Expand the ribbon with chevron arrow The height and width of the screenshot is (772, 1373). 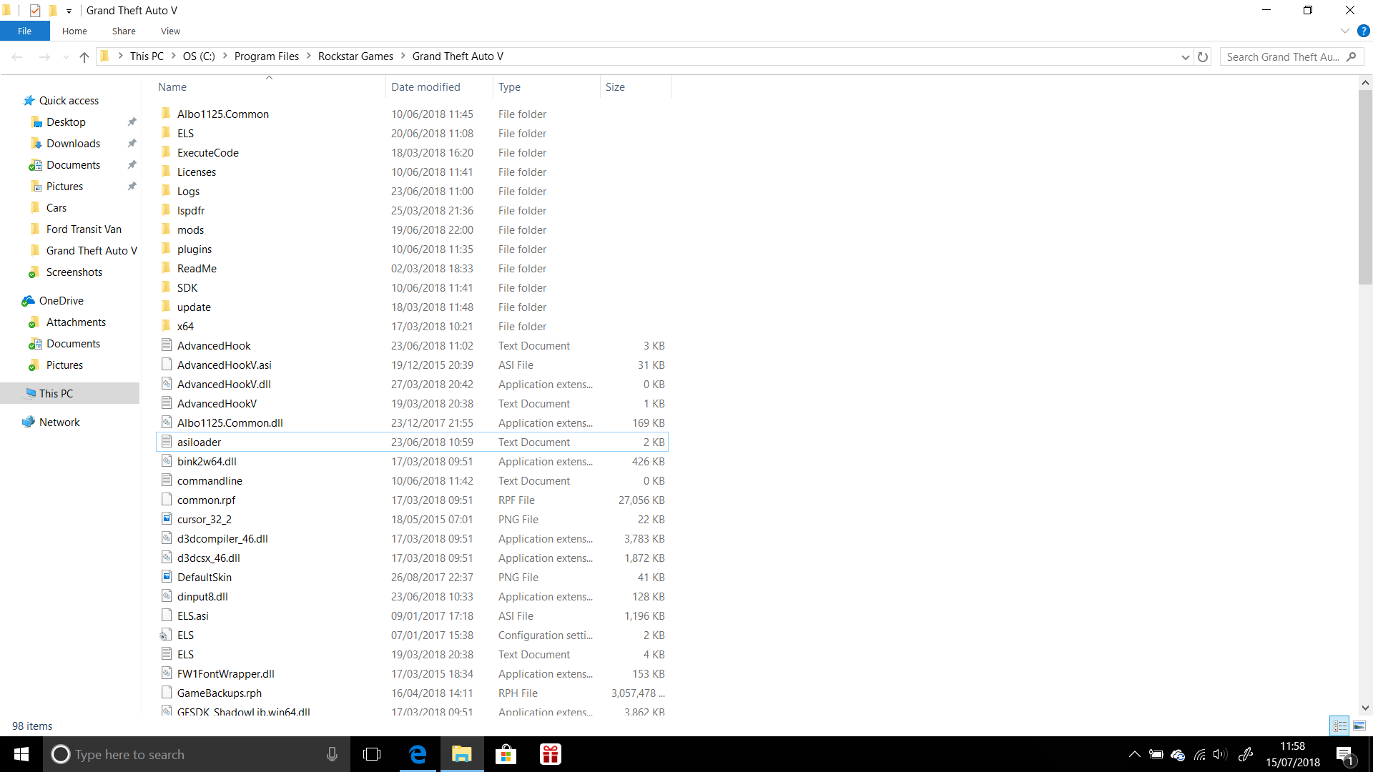coord(1344,31)
